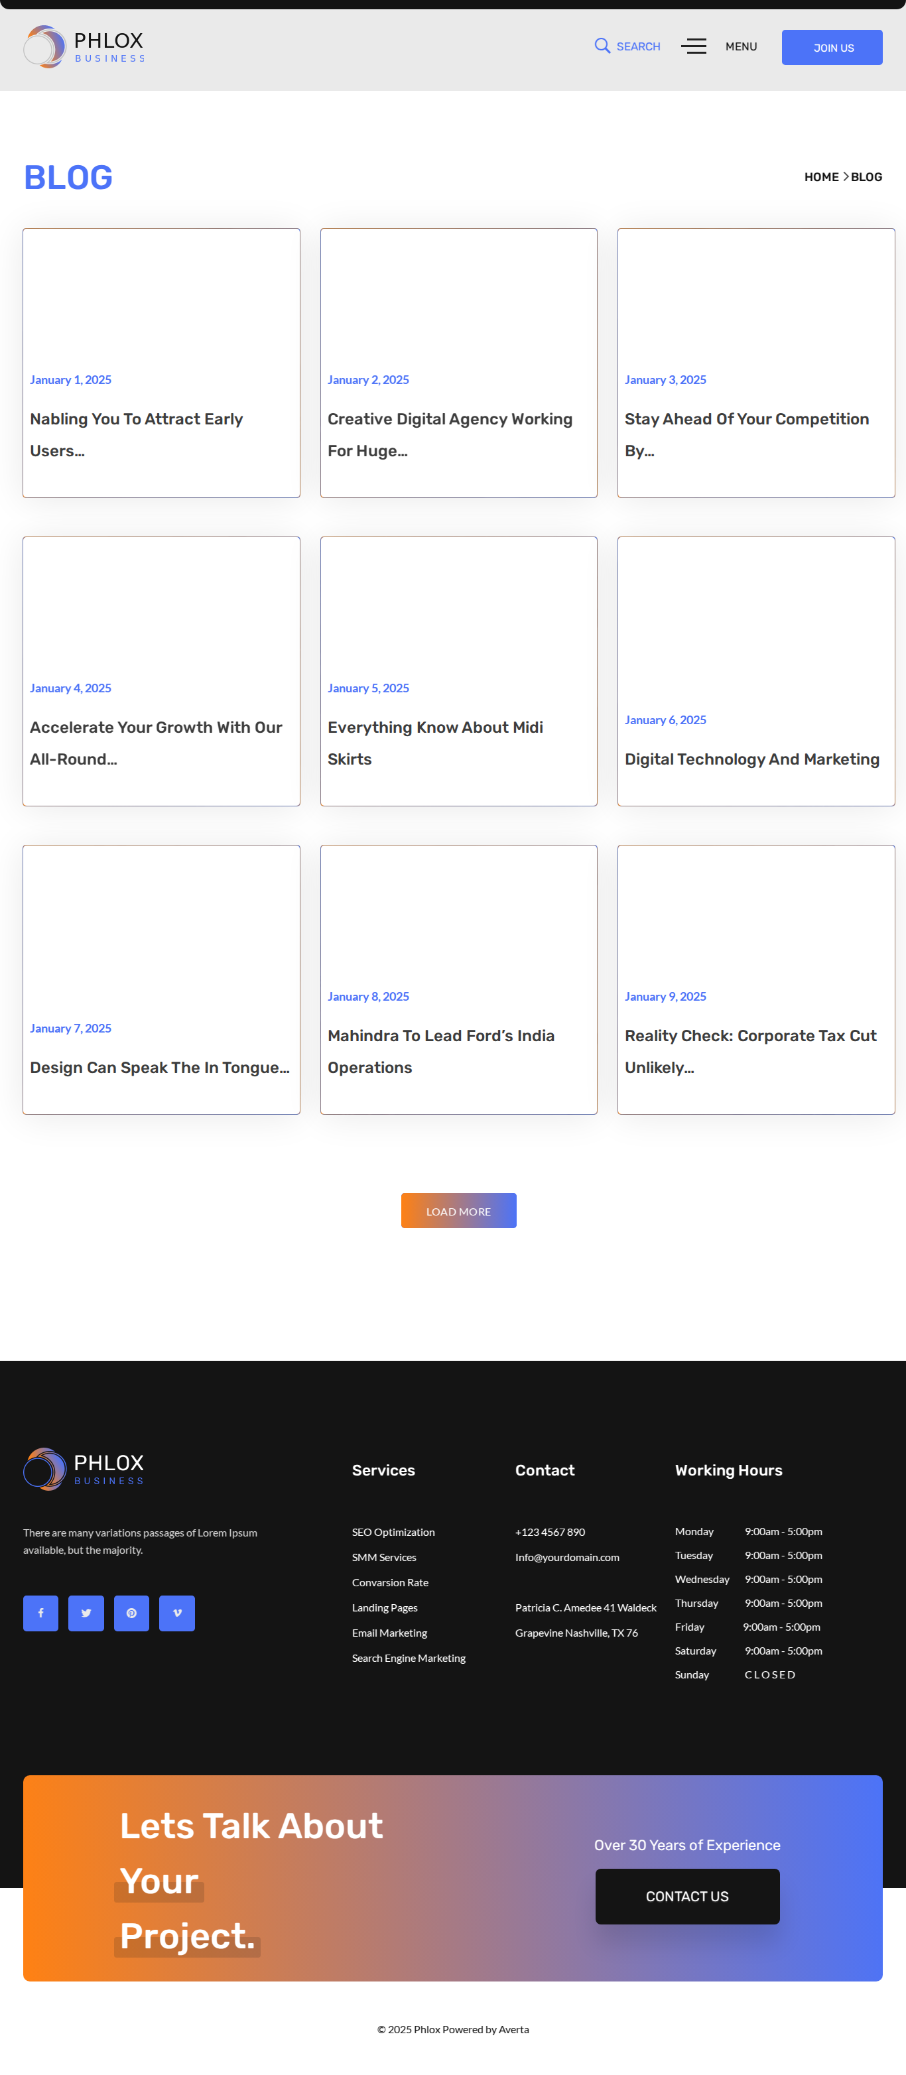906x2075 pixels.
Task: Click the Phlox Business header logo
Action: (84, 46)
